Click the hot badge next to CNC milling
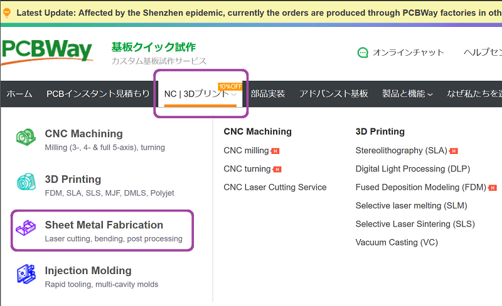The height and width of the screenshot is (306, 502). click(275, 151)
